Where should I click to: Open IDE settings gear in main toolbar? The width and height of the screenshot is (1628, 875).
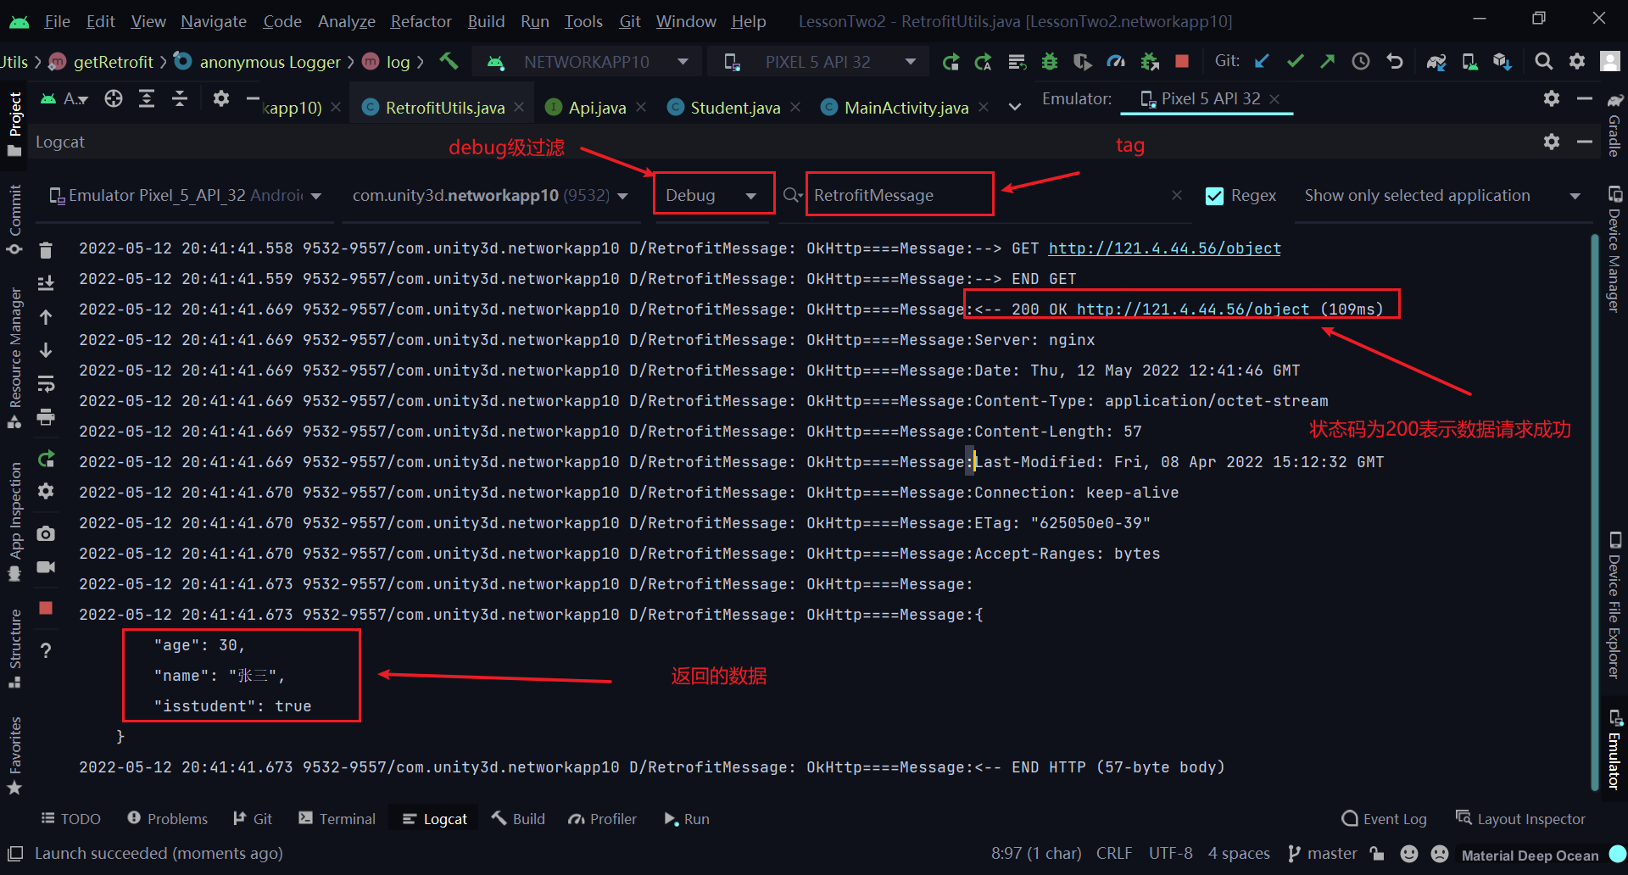[x=1577, y=61]
